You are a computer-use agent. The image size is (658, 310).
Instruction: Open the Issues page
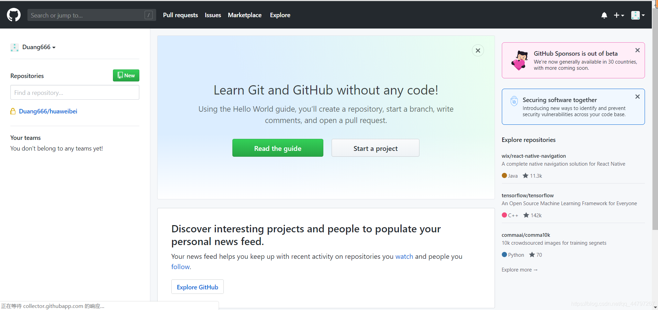click(213, 15)
